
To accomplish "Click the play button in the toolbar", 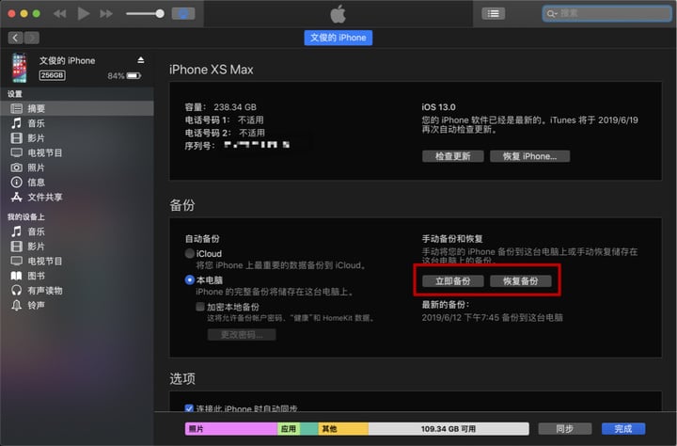I will [x=84, y=13].
